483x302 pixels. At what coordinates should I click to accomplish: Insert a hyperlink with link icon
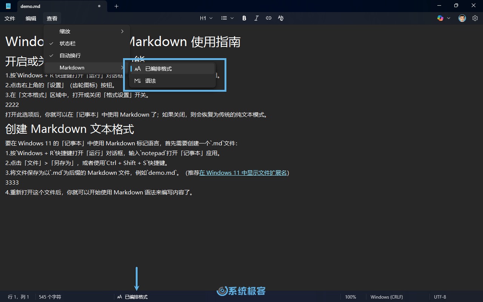(x=268, y=18)
